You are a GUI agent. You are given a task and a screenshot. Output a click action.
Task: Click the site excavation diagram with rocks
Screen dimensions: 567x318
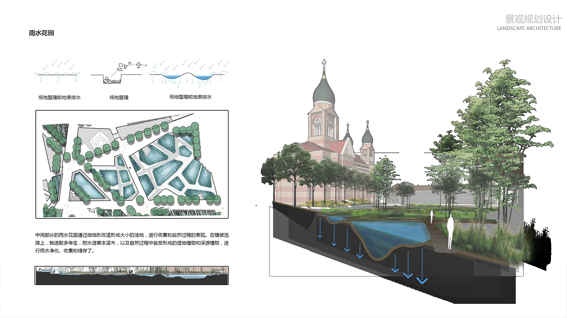click(118, 73)
